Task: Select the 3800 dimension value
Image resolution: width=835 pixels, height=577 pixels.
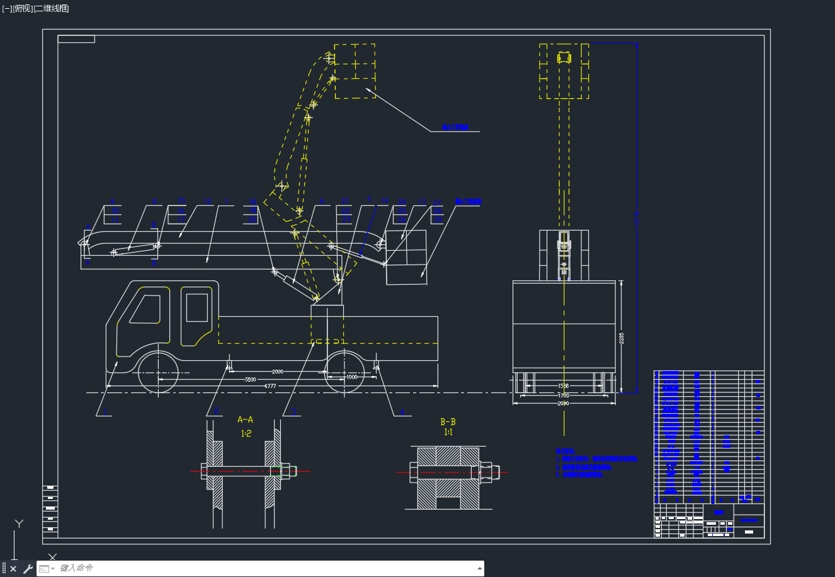Action: 250,379
